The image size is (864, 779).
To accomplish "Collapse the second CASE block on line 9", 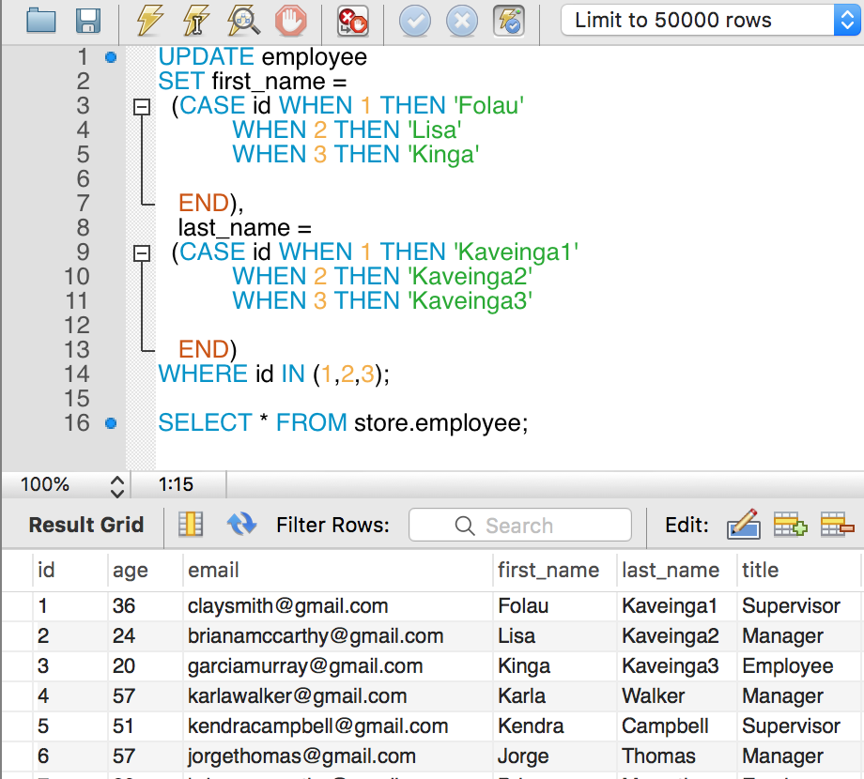I will [x=142, y=252].
